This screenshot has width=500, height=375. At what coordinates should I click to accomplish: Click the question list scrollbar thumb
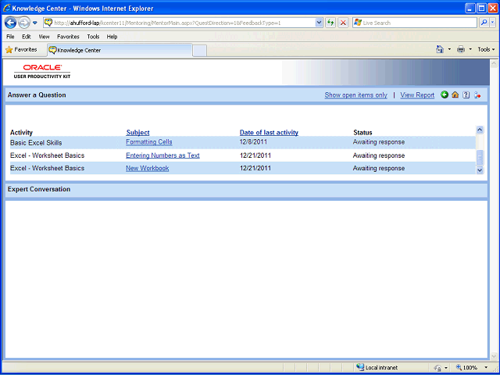480,158
